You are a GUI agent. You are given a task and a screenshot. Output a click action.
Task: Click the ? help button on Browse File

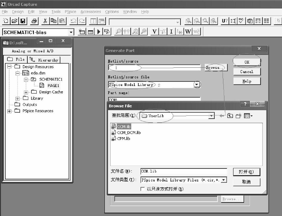point(245,104)
